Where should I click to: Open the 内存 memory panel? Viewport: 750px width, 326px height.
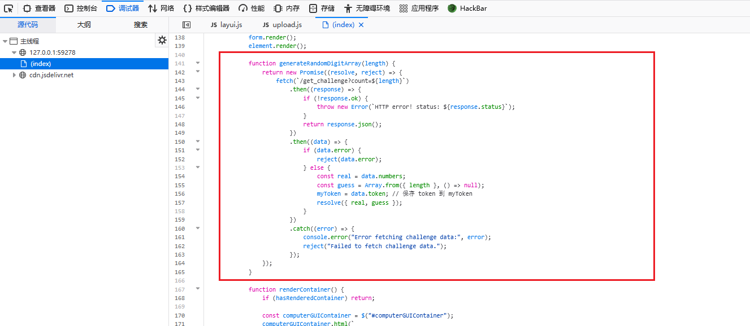pos(287,8)
